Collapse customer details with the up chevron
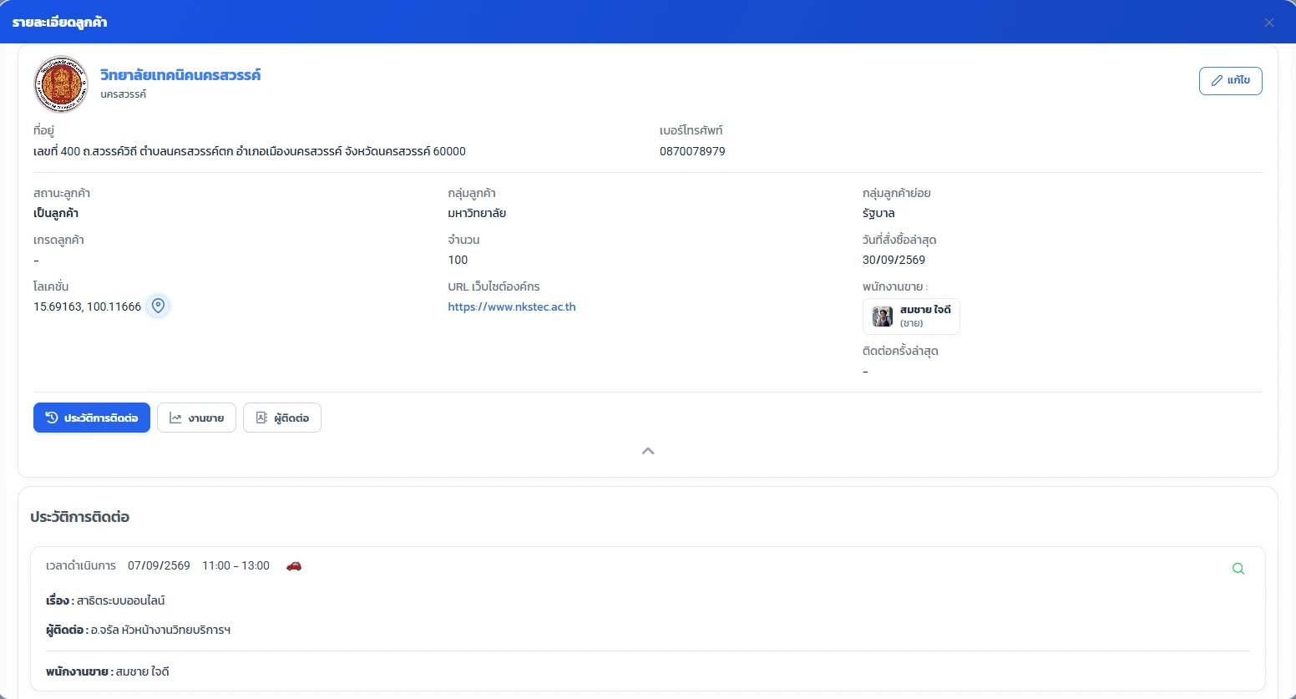The image size is (1296, 699). [648, 451]
